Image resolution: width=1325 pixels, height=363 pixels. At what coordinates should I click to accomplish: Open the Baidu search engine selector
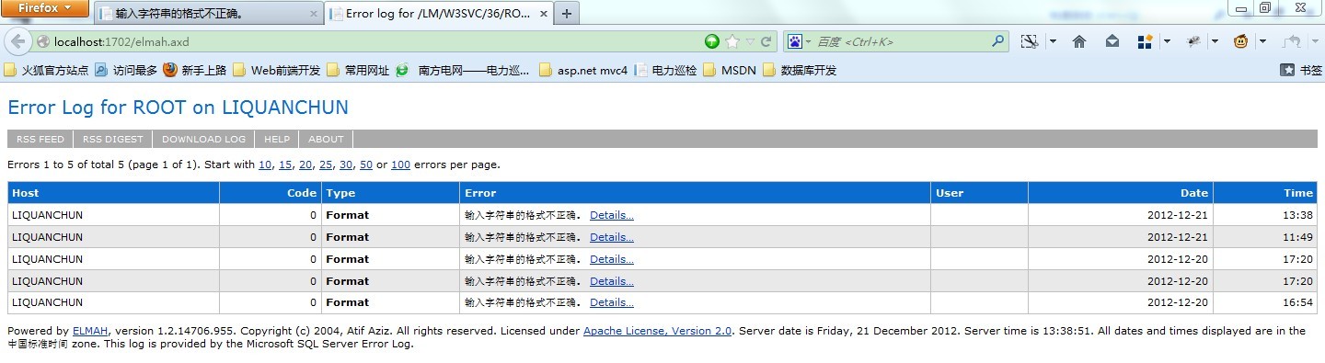point(799,41)
